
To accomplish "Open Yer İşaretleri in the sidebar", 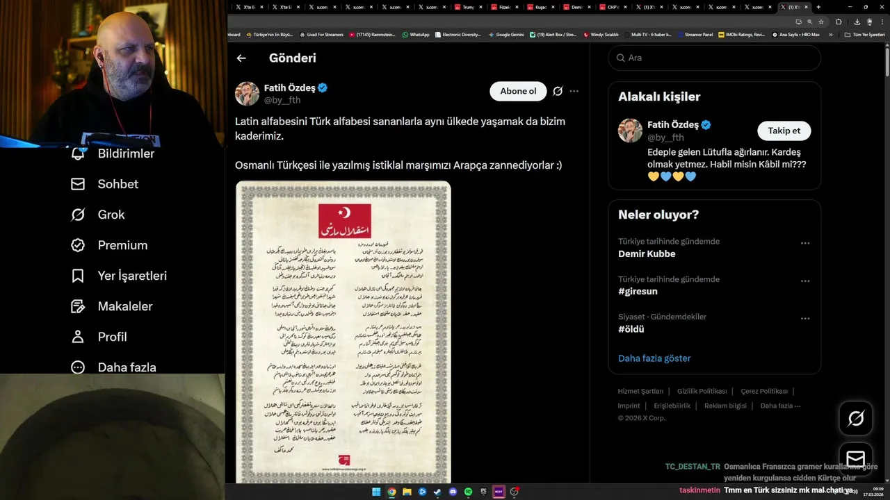I will click(119, 276).
